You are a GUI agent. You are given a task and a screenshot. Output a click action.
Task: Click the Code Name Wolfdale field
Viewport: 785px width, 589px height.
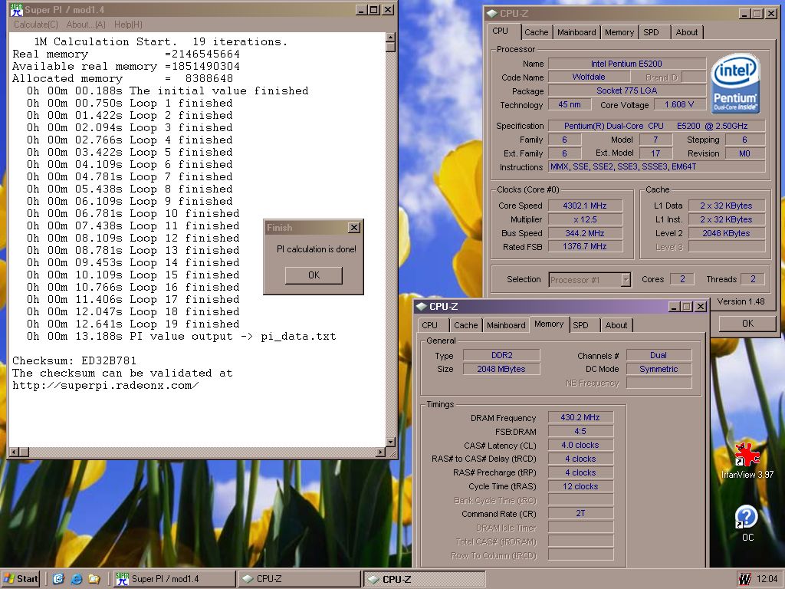point(589,77)
